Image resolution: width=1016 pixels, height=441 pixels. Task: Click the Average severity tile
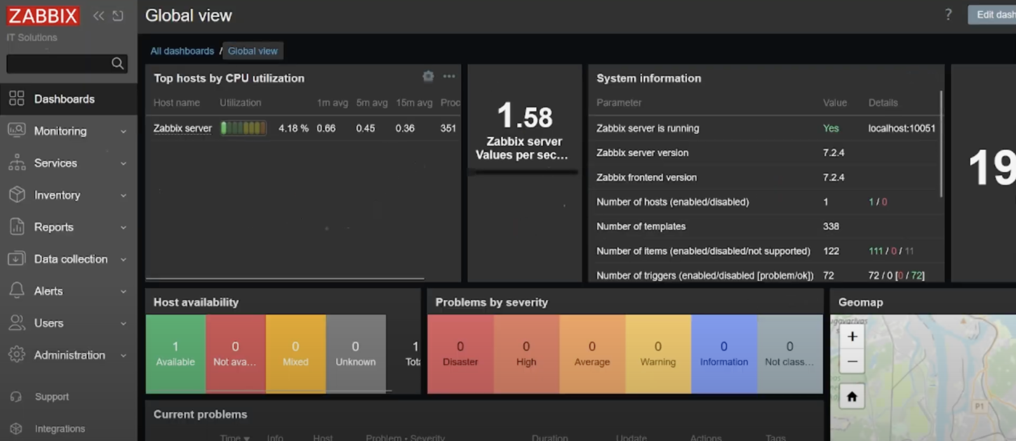(592, 353)
